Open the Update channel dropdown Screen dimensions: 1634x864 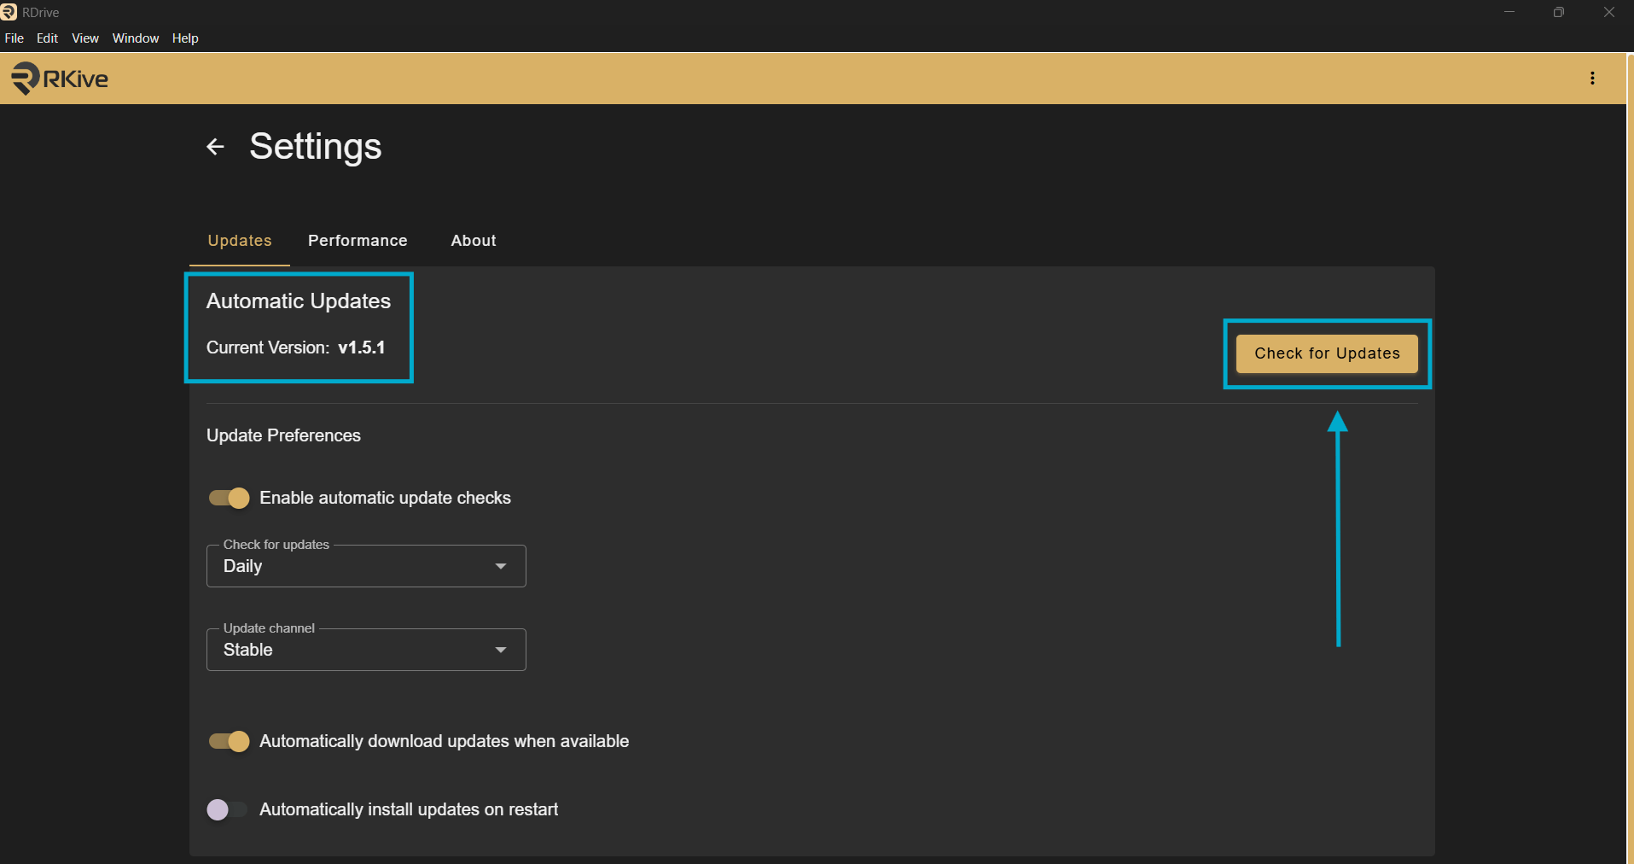(x=366, y=650)
